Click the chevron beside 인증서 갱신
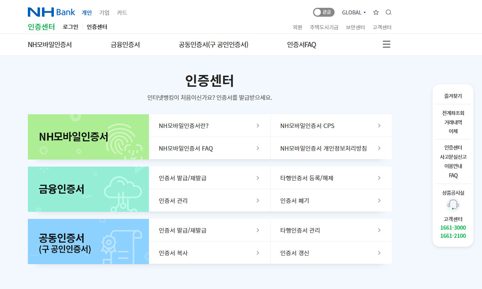The height and width of the screenshot is (289, 482). [379, 253]
